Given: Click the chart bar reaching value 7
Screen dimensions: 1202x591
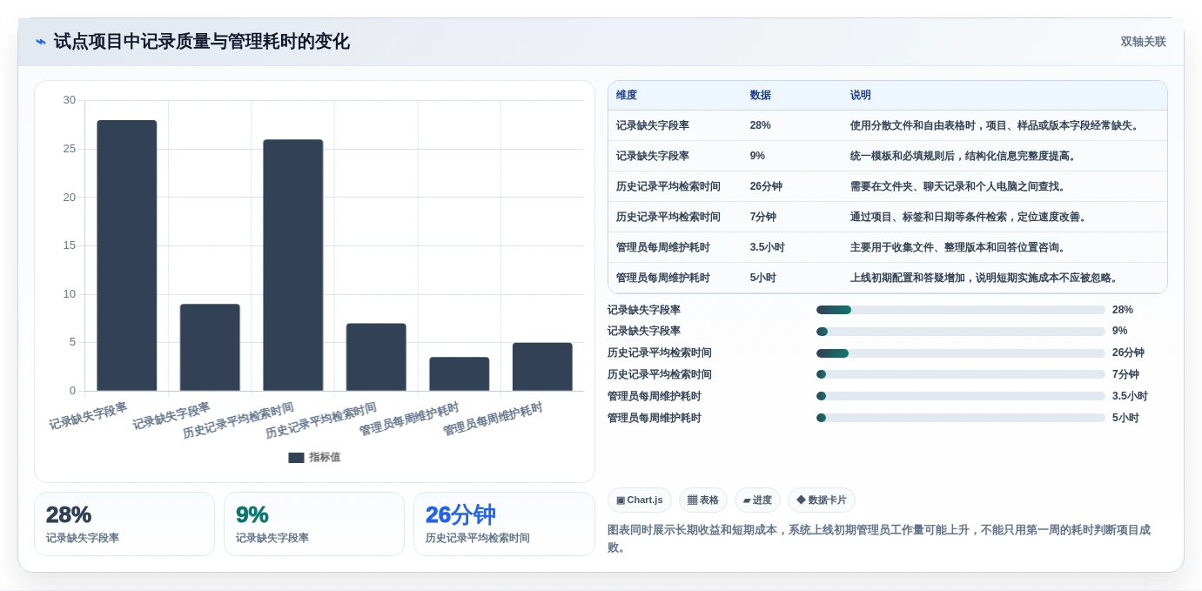Looking at the screenshot, I should pyautogui.click(x=376, y=357).
